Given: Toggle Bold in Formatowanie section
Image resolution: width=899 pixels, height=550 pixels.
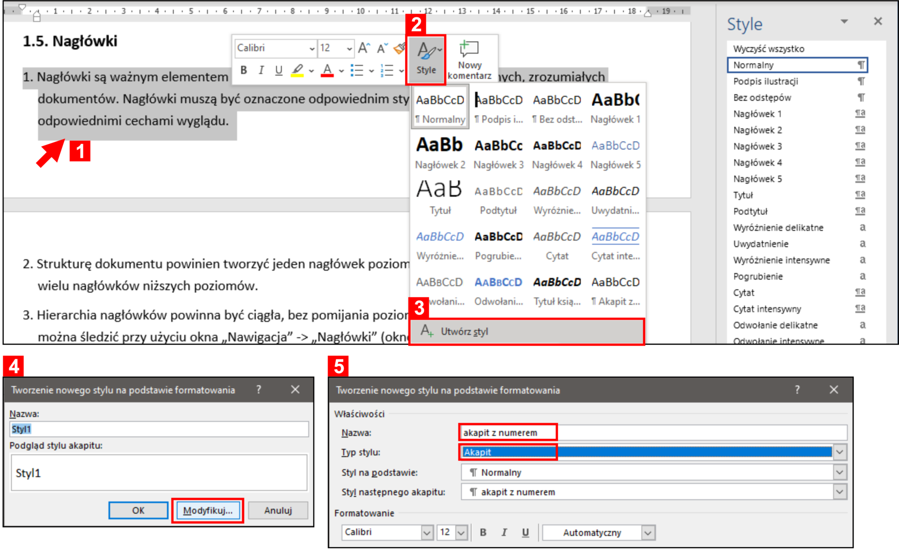Looking at the screenshot, I should (483, 532).
